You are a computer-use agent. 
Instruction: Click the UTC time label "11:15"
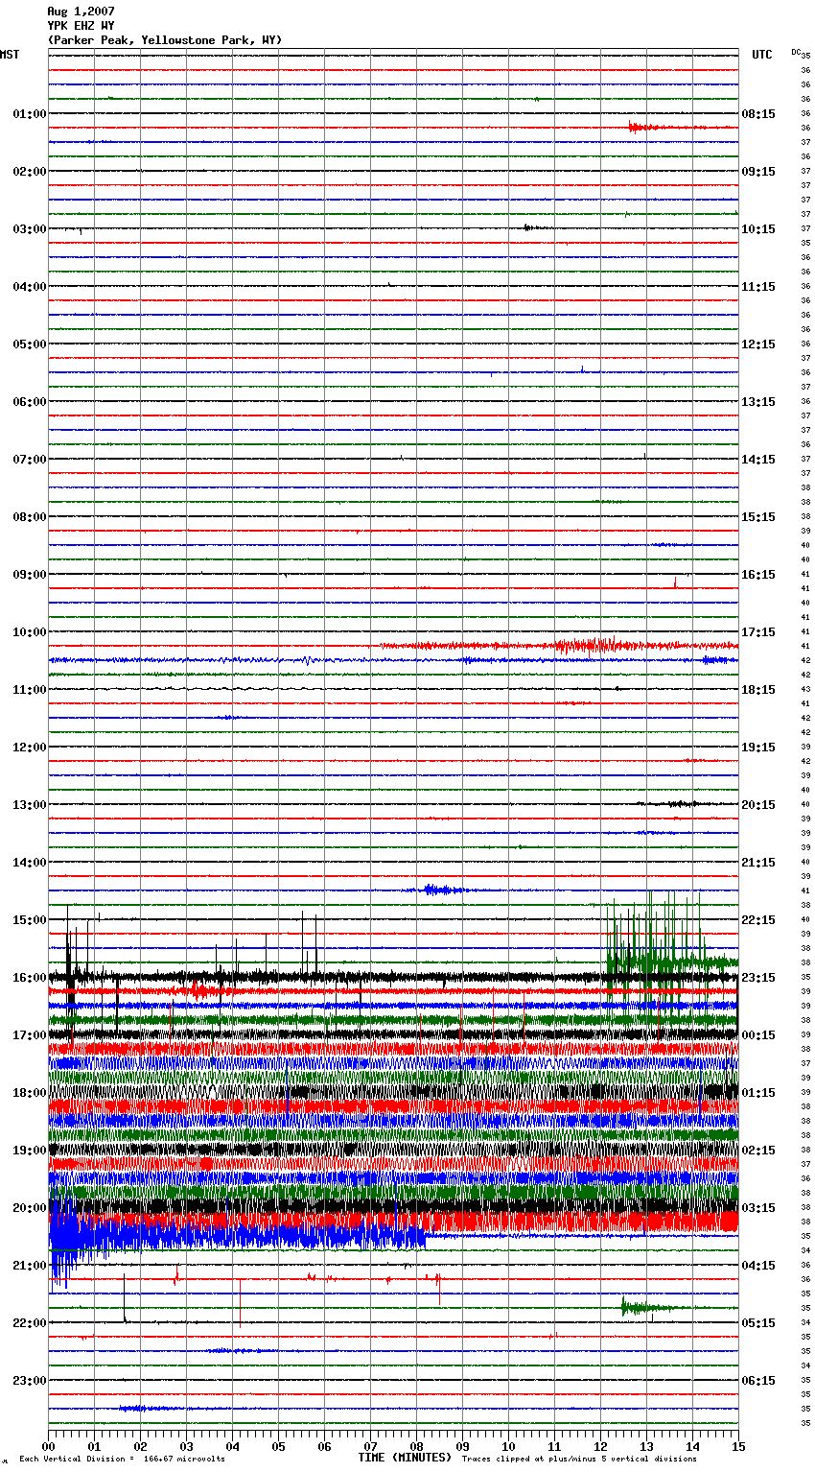(x=758, y=287)
